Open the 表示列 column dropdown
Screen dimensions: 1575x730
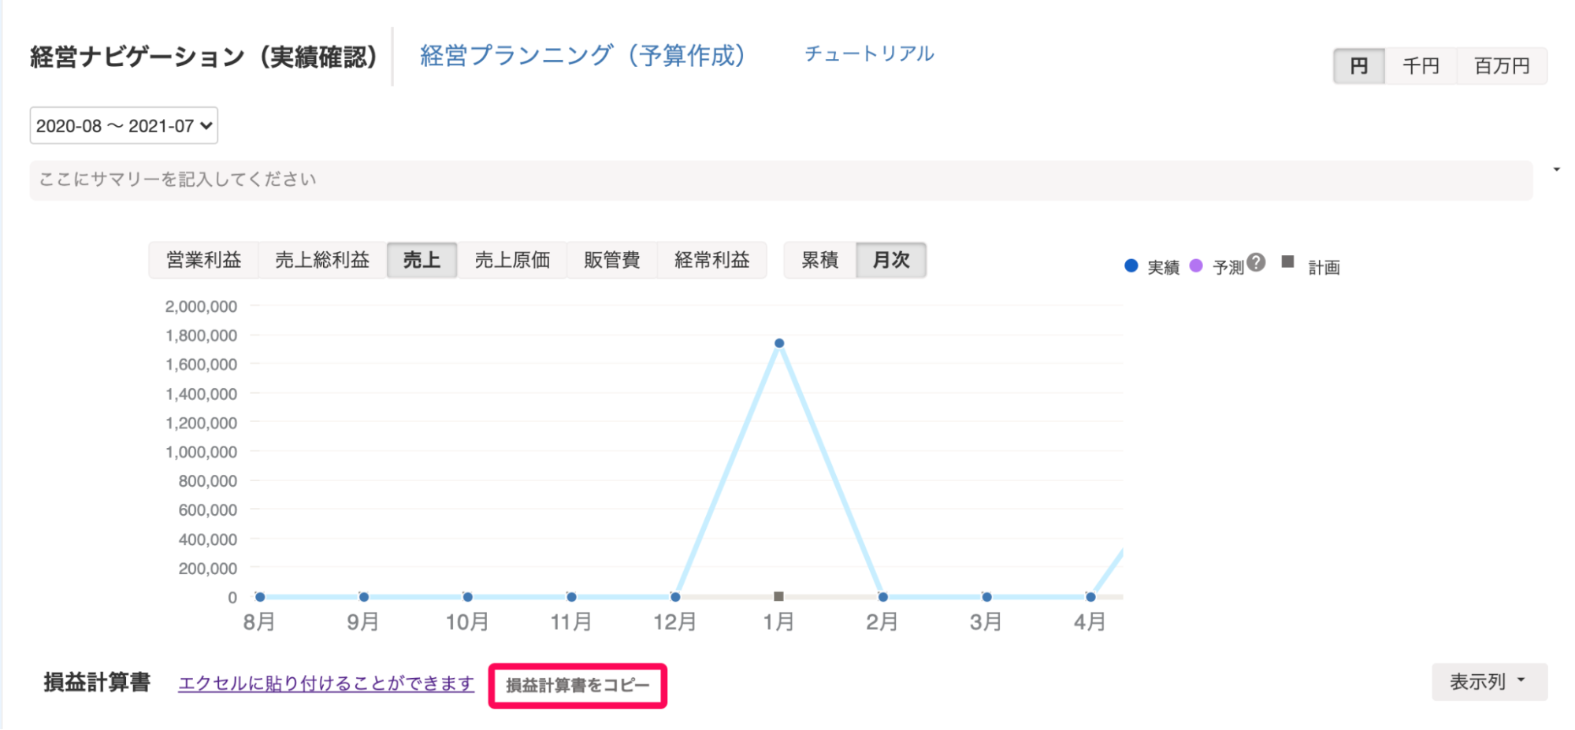pyautogui.click(x=1489, y=682)
